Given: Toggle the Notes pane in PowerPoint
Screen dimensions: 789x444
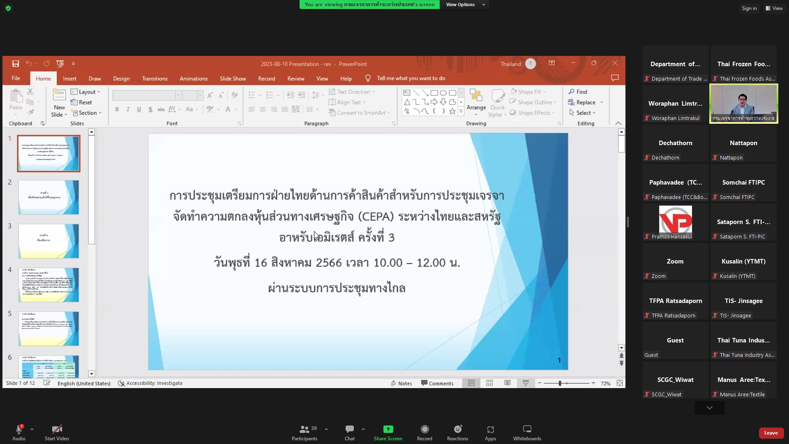Looking at the screenshot, I should click(x=401, y=383).
